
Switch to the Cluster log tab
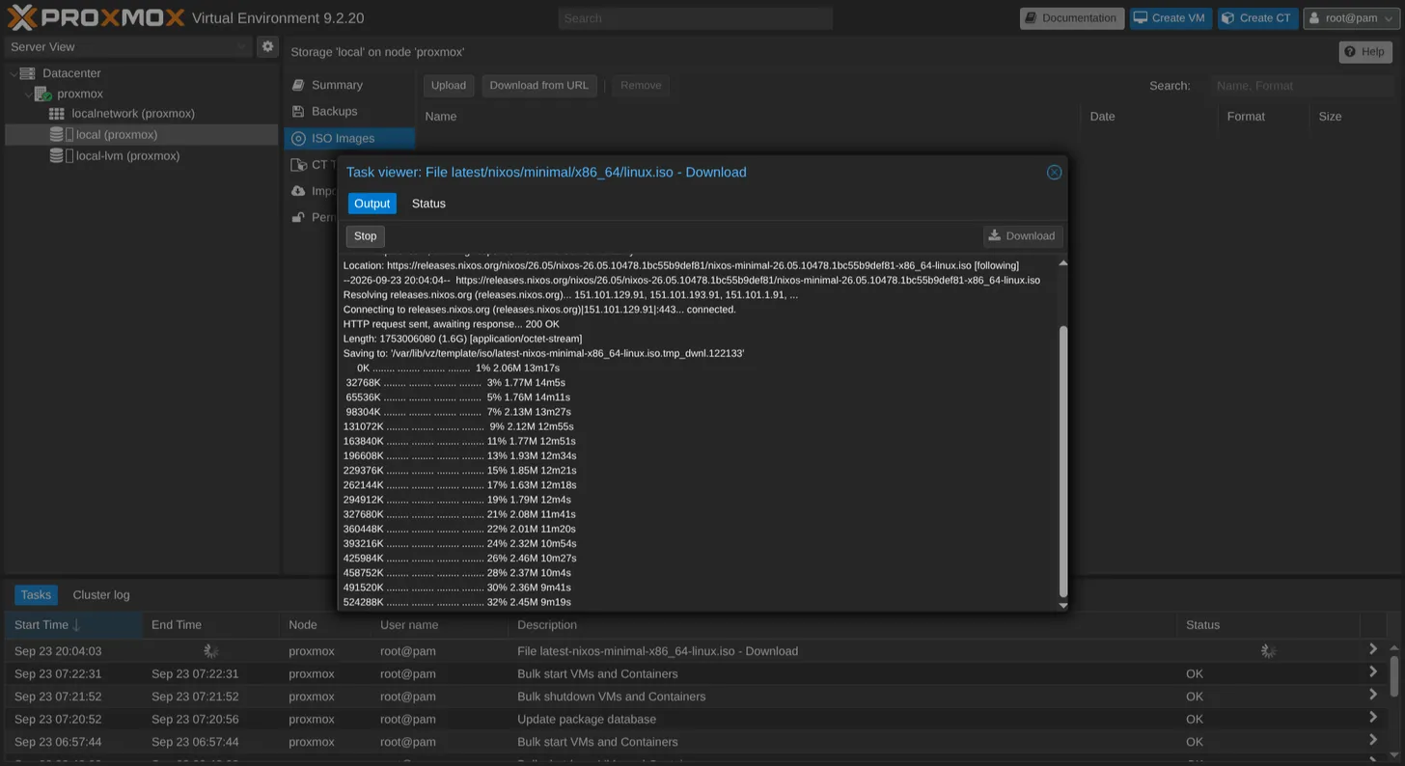pyautogui.click(x=101, y=595)
